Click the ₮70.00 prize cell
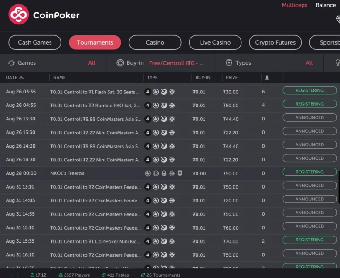Viewport: 340px width, 278px height. [x=231, y=241]
